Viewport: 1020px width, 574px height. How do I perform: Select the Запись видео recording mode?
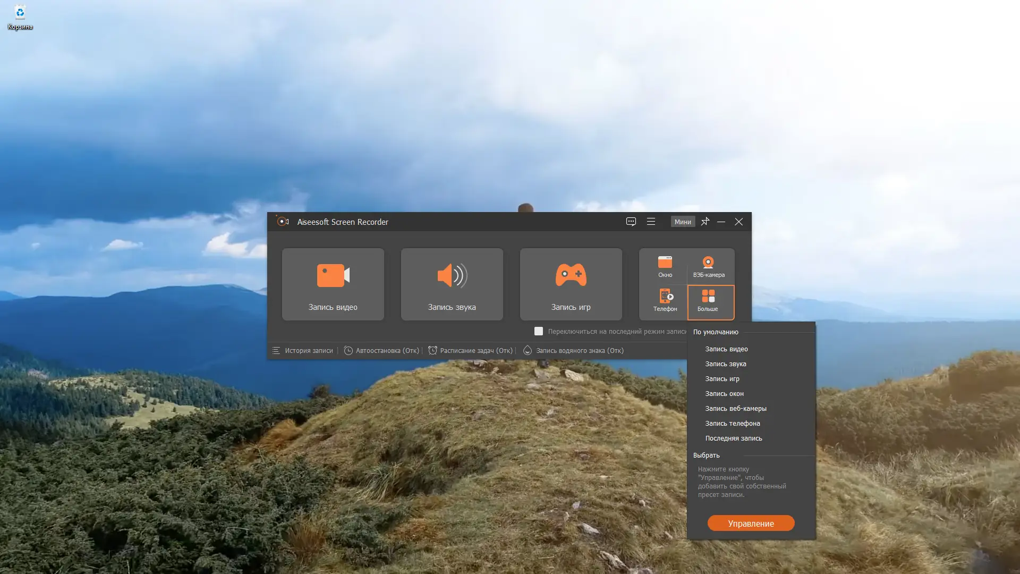(333, 284)
